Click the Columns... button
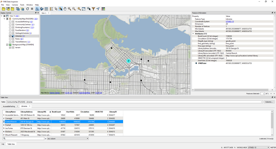 [269, 102]
